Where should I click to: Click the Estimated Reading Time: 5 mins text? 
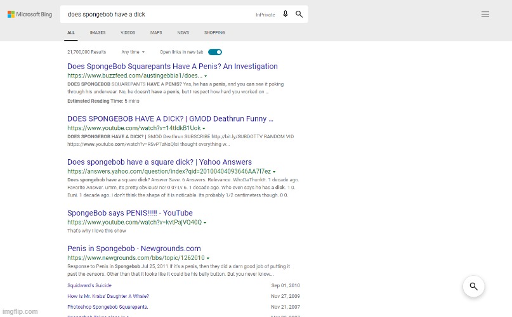(103, 101)
